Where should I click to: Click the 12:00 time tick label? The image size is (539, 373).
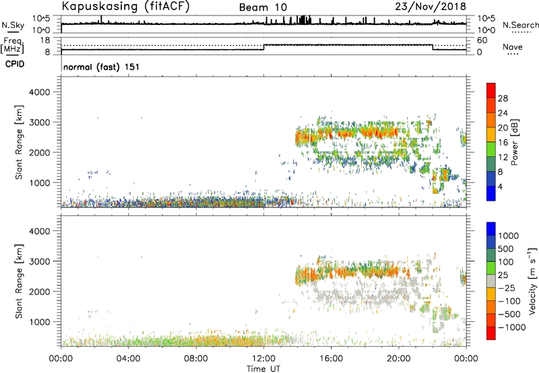pyautogui.click(x=263, y=359)
